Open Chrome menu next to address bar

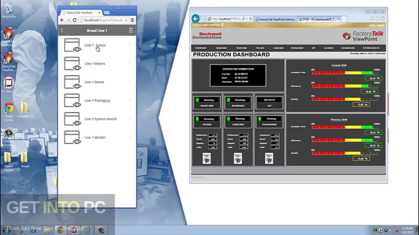tap(132, 20)
